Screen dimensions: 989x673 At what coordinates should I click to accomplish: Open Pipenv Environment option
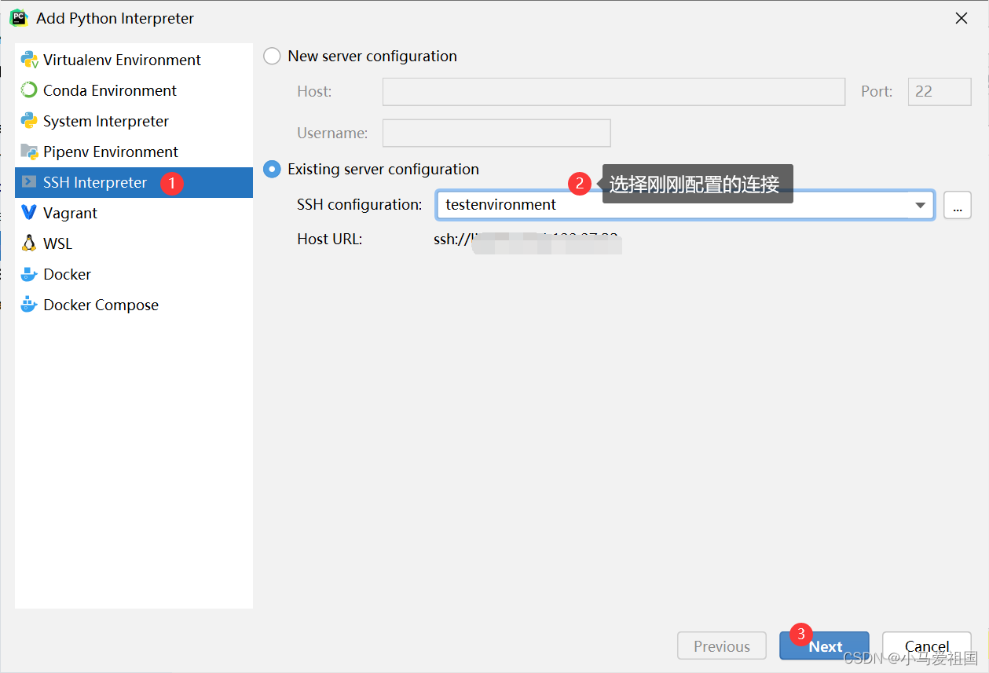click(x=134, y=152)
